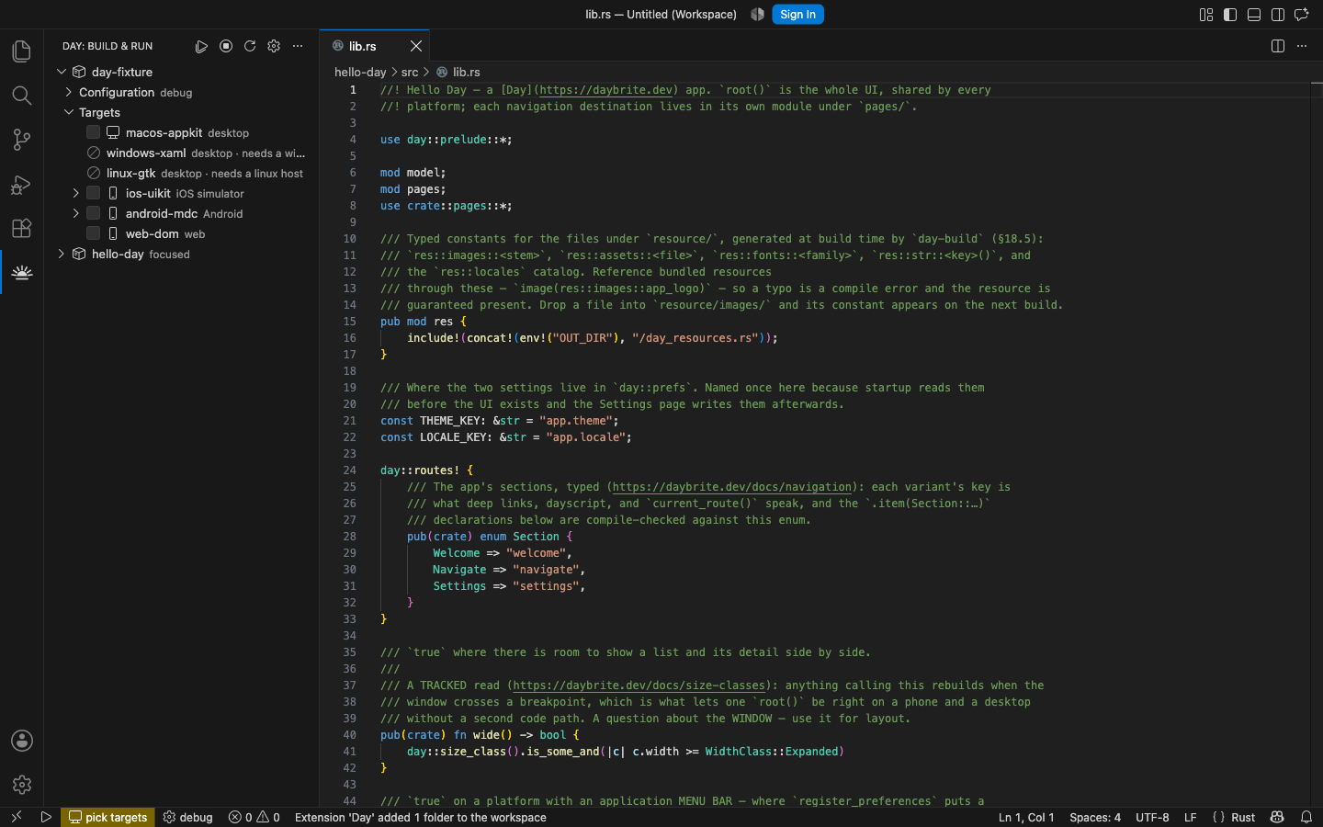Open the docs/size-classes link on line 37
The width and height of the screenshot is (1323, 827).
pyautogui.click(x=639, y=685)
